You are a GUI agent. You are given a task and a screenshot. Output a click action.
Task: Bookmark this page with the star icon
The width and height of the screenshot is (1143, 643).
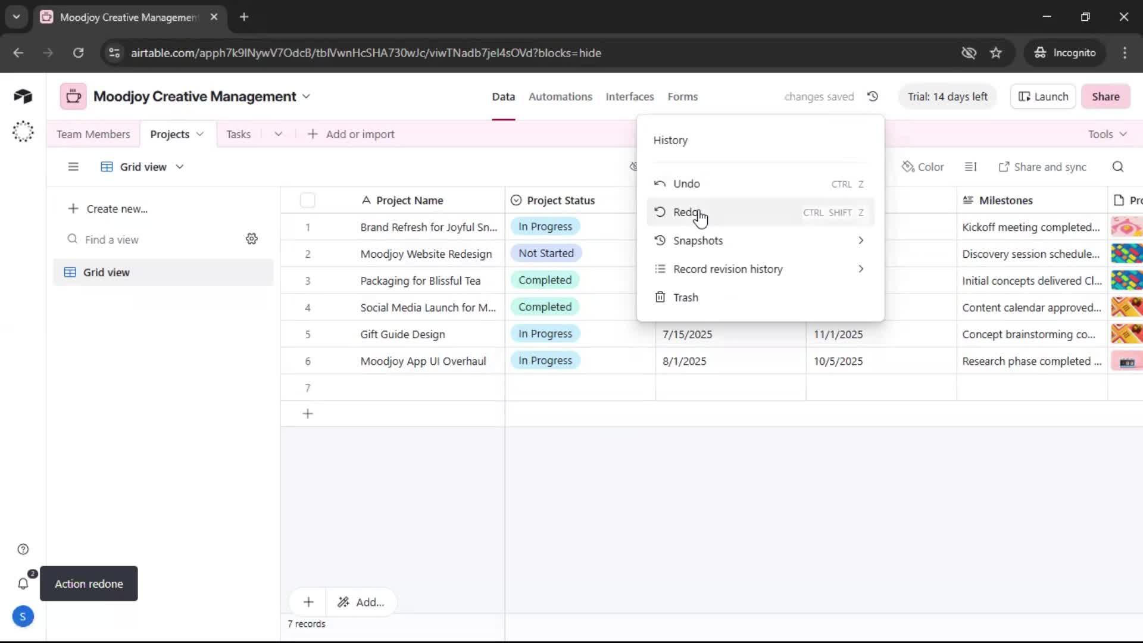point(996,53)
